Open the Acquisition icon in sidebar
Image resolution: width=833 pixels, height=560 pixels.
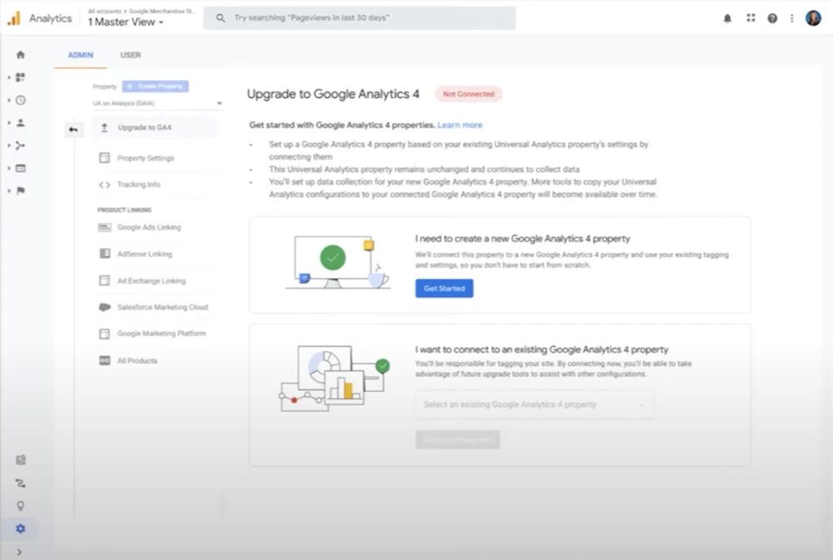point(20,146)
